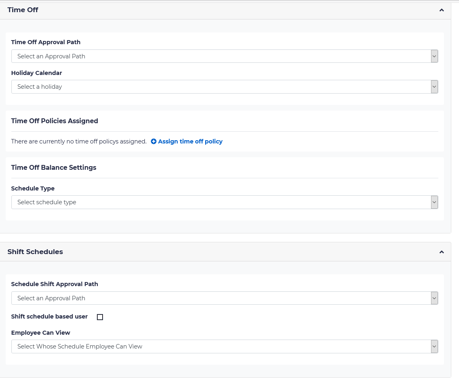
Task: Collapse the Time Off section chevron
Action: pyautogui.click(x=442, y=10)
